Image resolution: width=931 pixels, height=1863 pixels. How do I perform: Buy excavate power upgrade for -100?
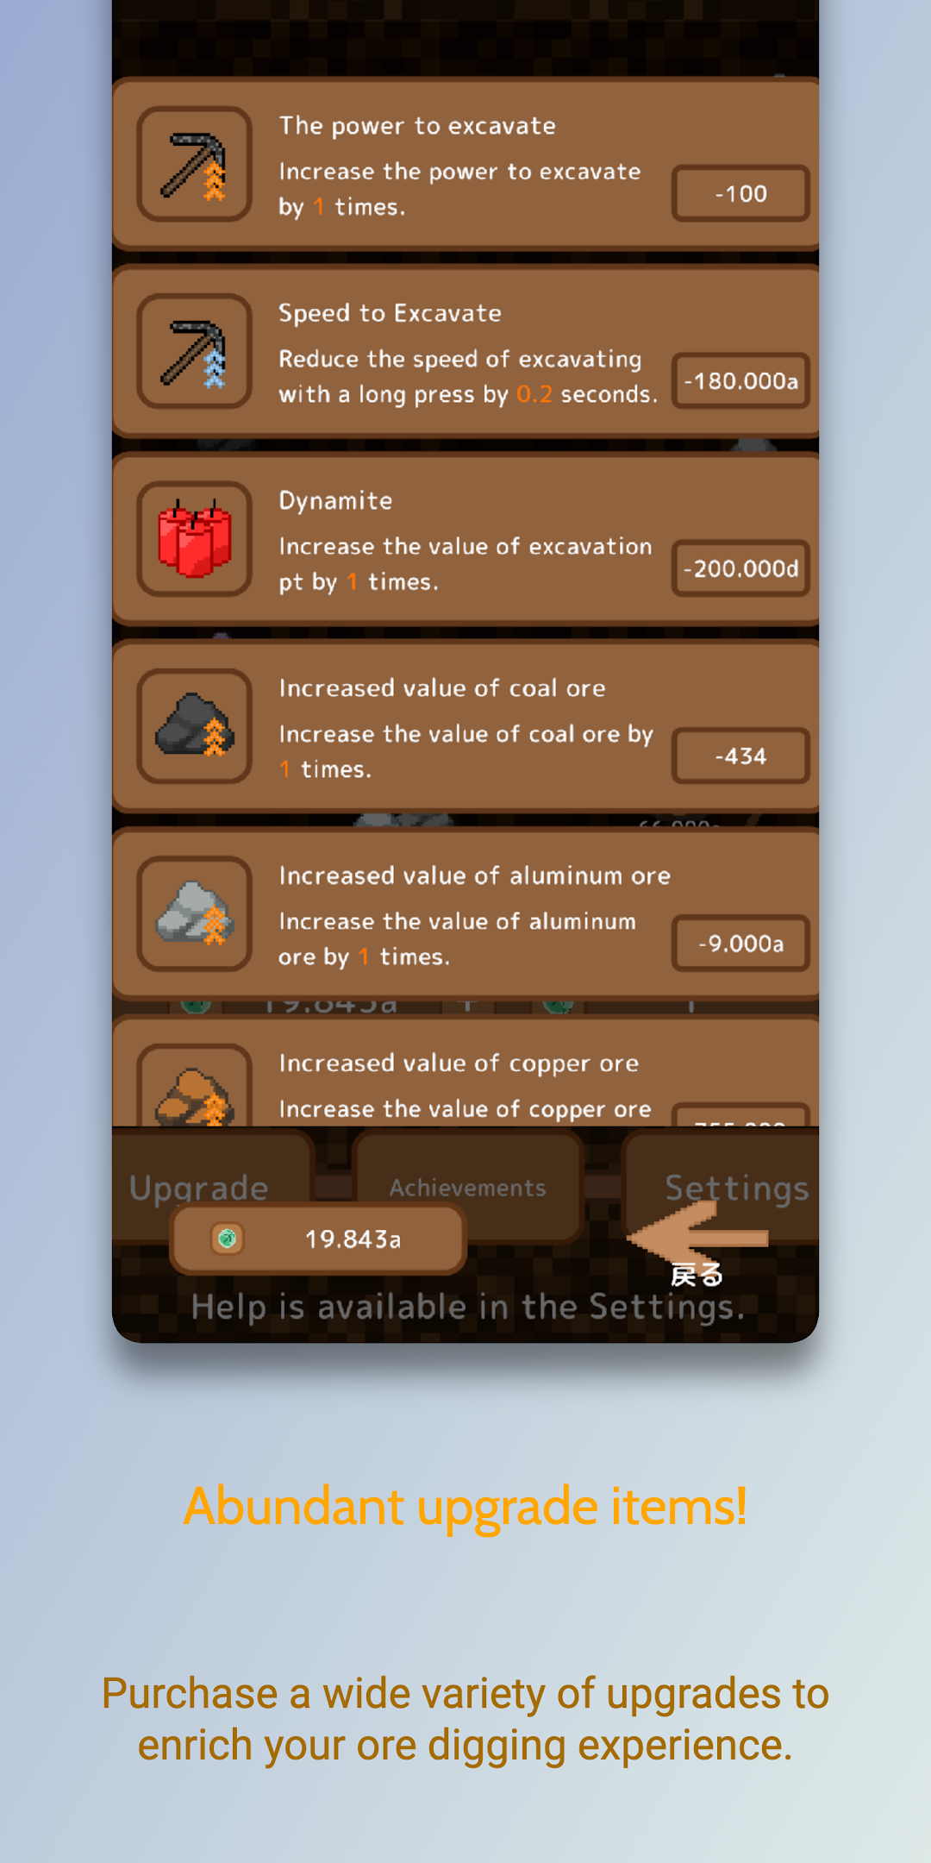[x=740, y=193]
